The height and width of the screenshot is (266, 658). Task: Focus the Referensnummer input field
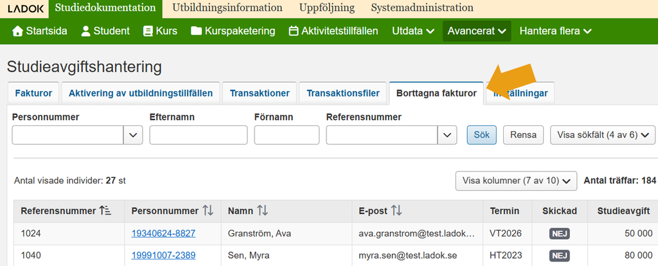tap(382, 135)
